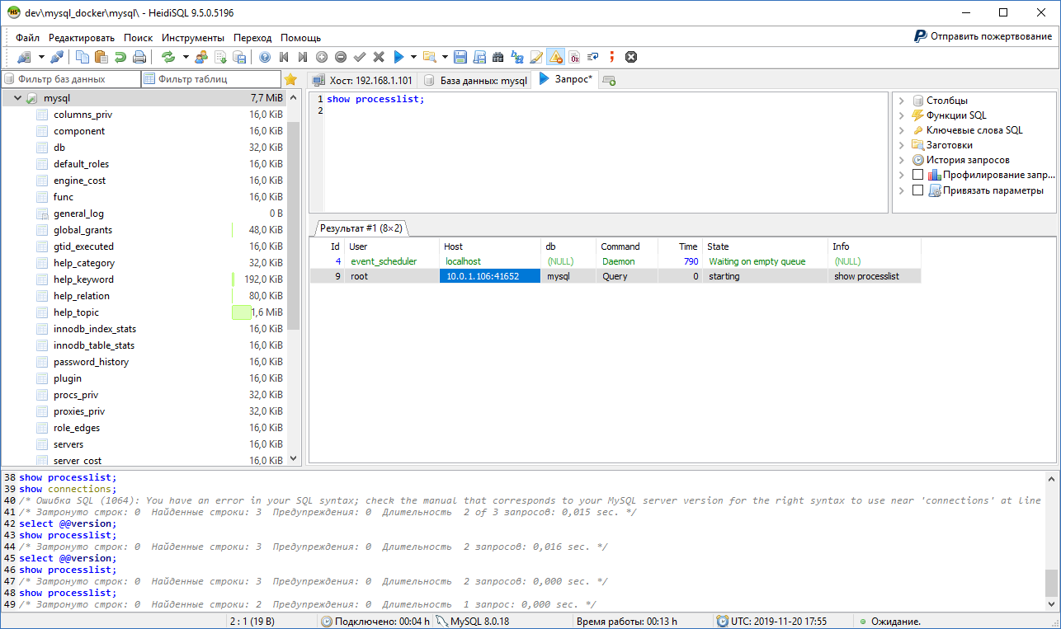Click the new query tab plus icon

tap(609, 80)
